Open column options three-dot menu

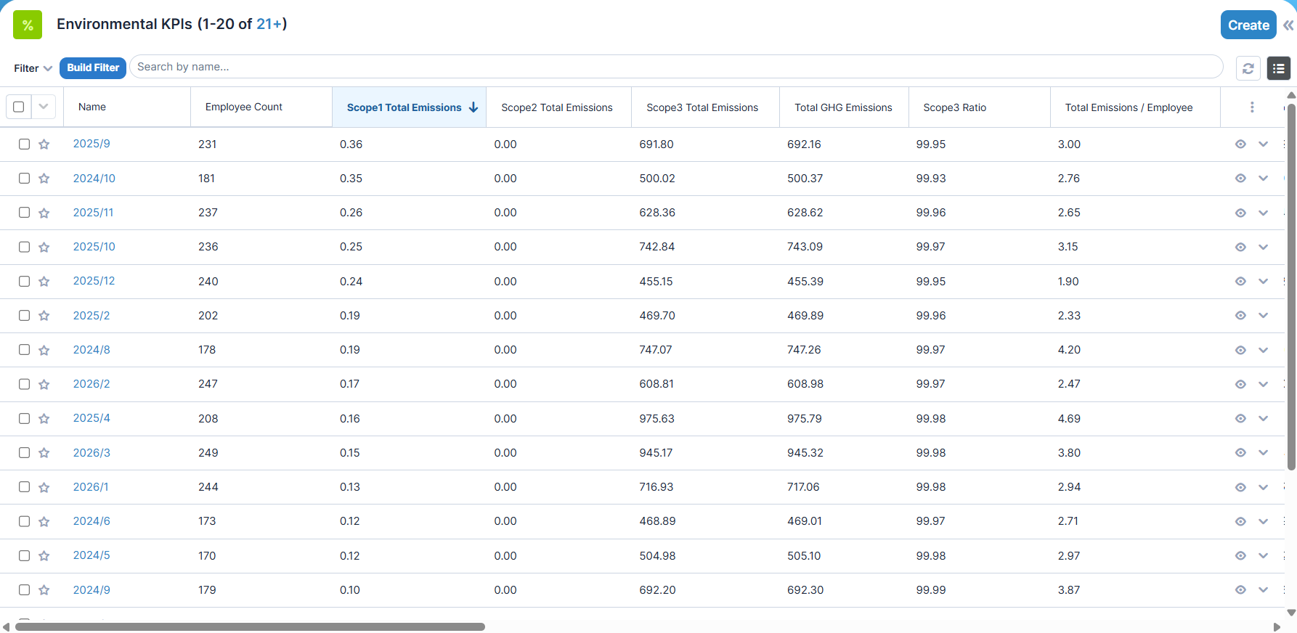point(1252,107)
